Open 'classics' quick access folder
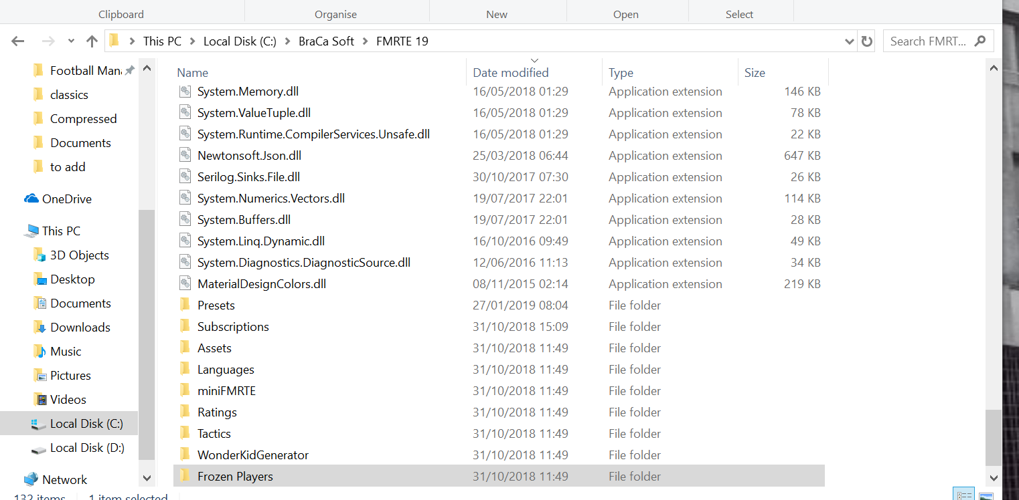 pos(69,95)
